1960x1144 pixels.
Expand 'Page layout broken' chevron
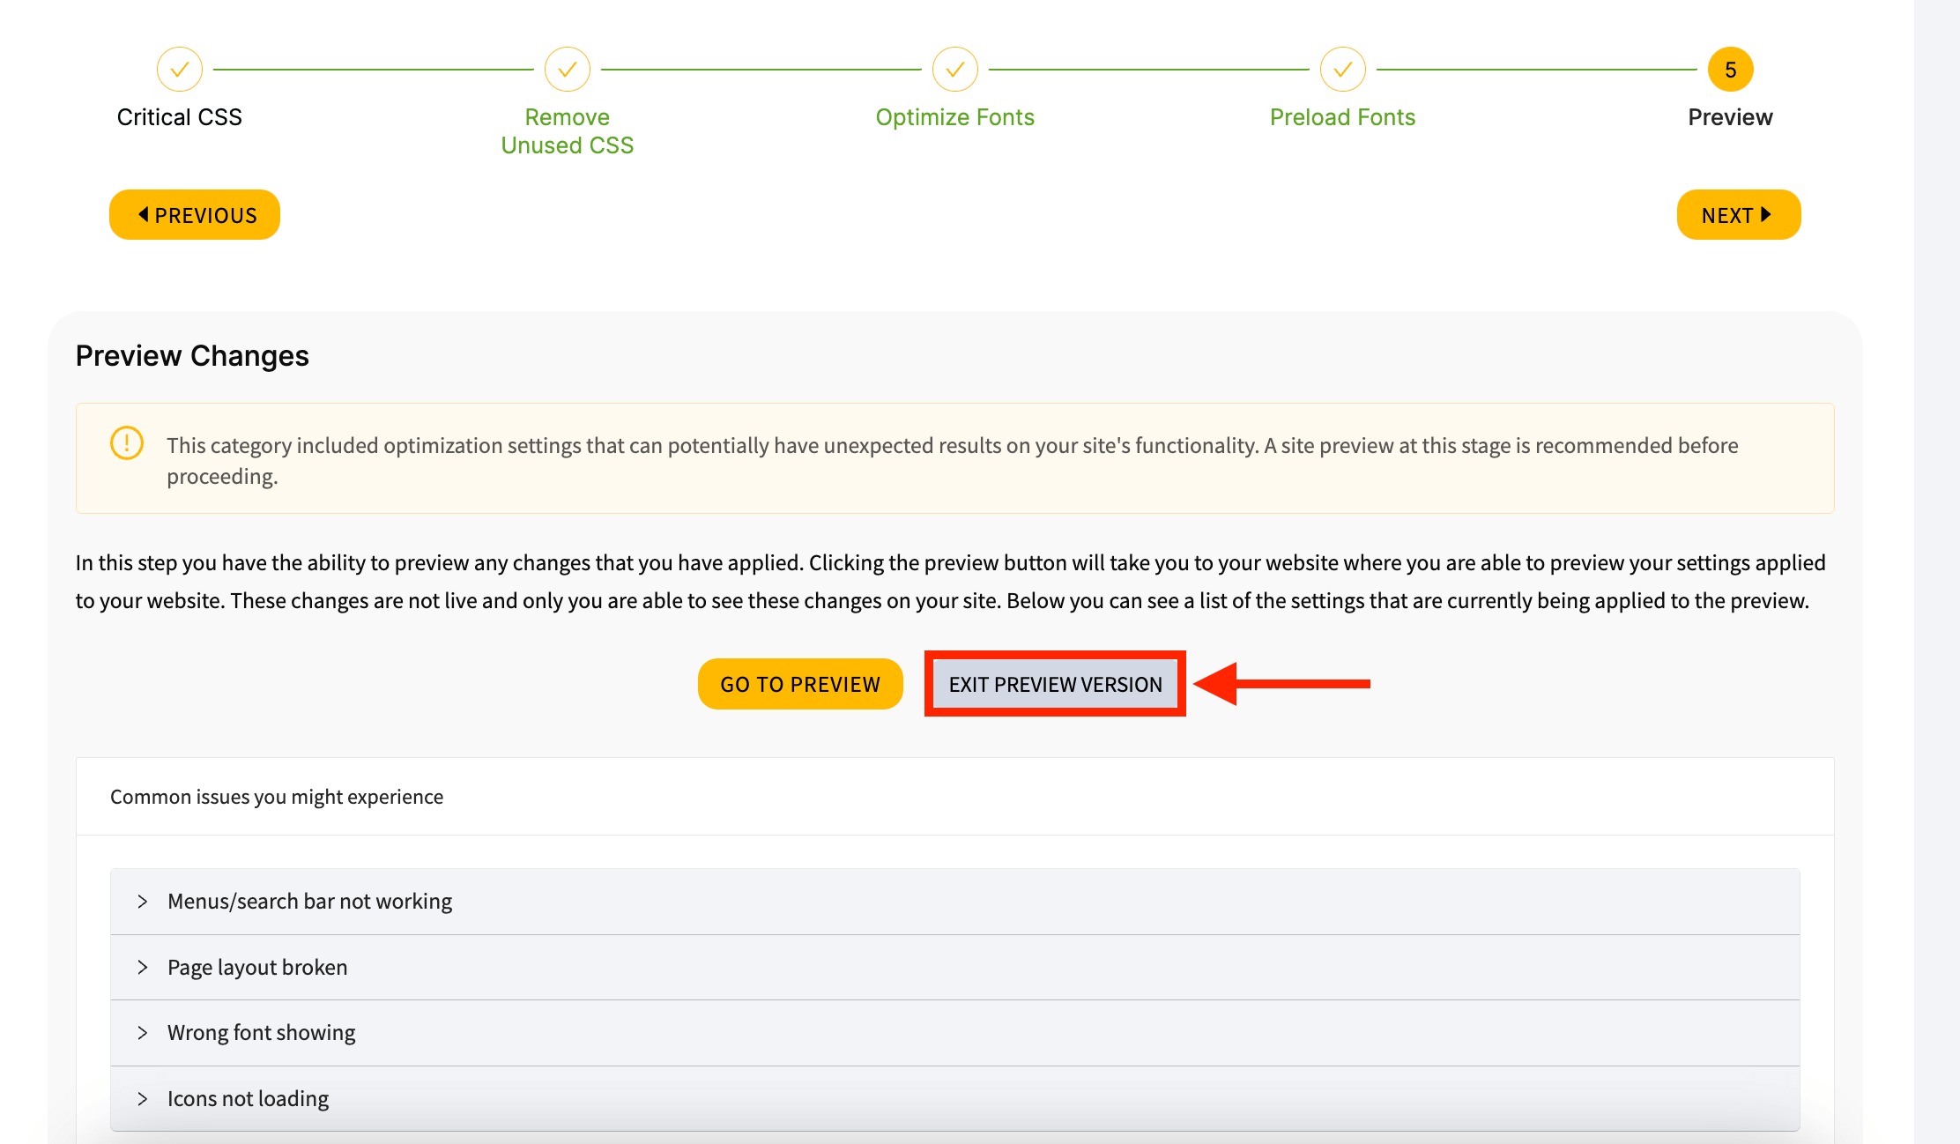coord(143,968)
